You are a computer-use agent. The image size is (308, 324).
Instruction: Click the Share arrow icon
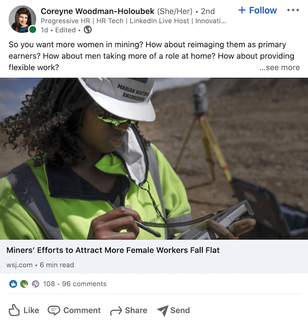coord(116,311)
